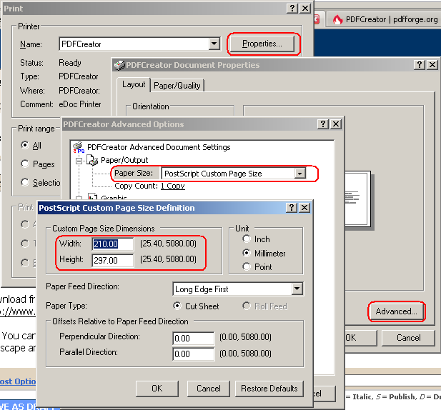
Task: Switch to the Paper/Quality tab
Action: click(177, 86)
